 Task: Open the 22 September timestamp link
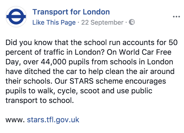[x=102, y=23]
